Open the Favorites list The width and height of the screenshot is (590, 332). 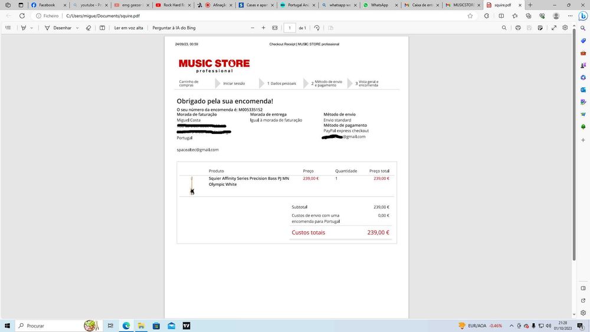(514, 16)
